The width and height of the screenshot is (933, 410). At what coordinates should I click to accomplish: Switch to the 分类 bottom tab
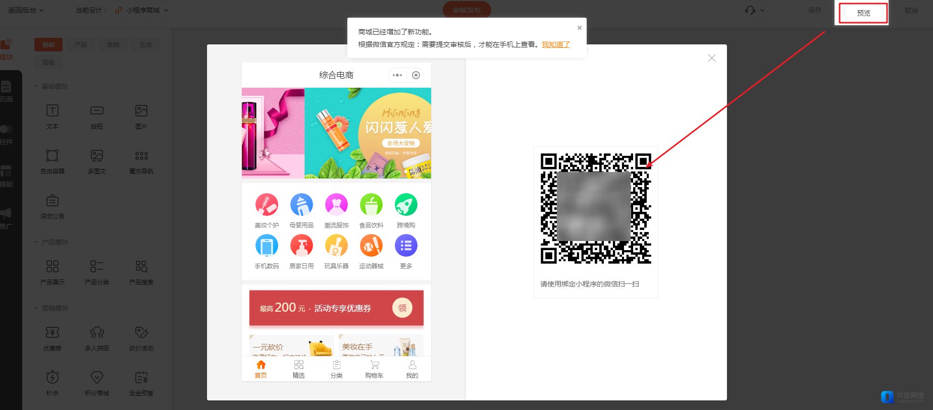[336, 369]
